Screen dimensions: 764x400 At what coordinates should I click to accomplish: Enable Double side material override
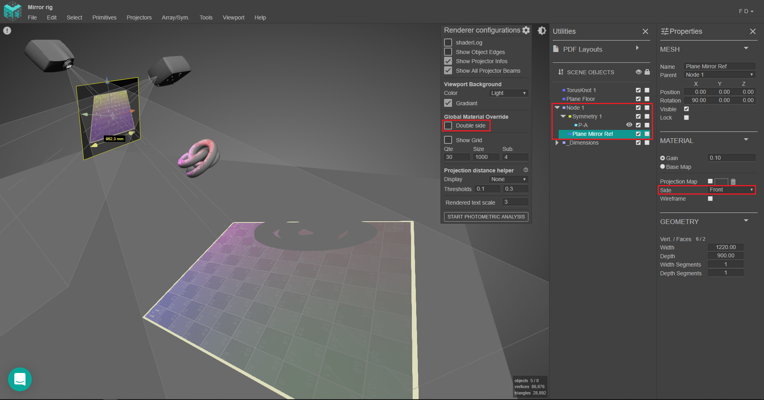click(448, 126)
